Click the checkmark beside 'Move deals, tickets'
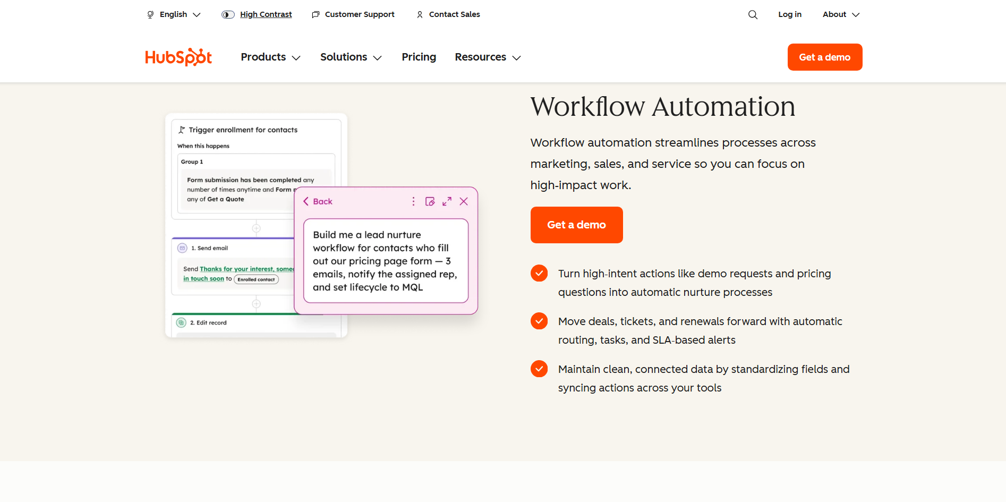The image size is (1006, 502). pos(539,321)
